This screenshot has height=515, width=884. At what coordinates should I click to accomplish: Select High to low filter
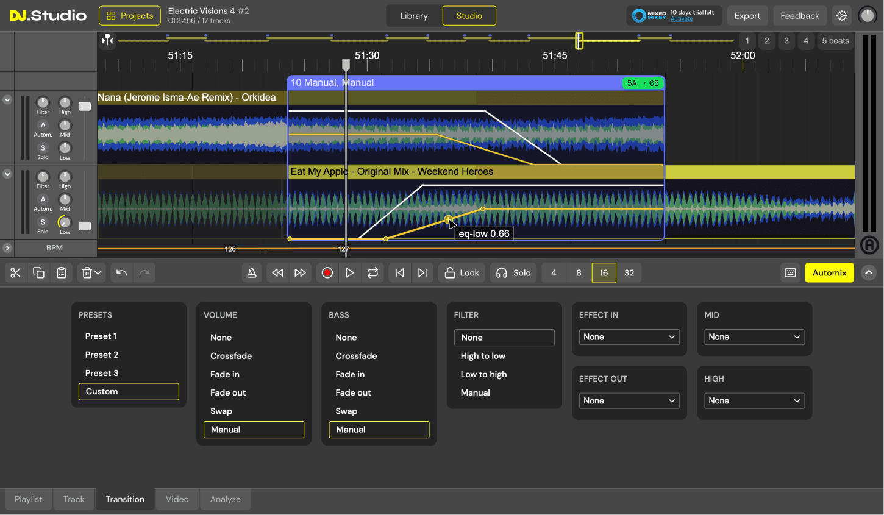coord(483,356)
